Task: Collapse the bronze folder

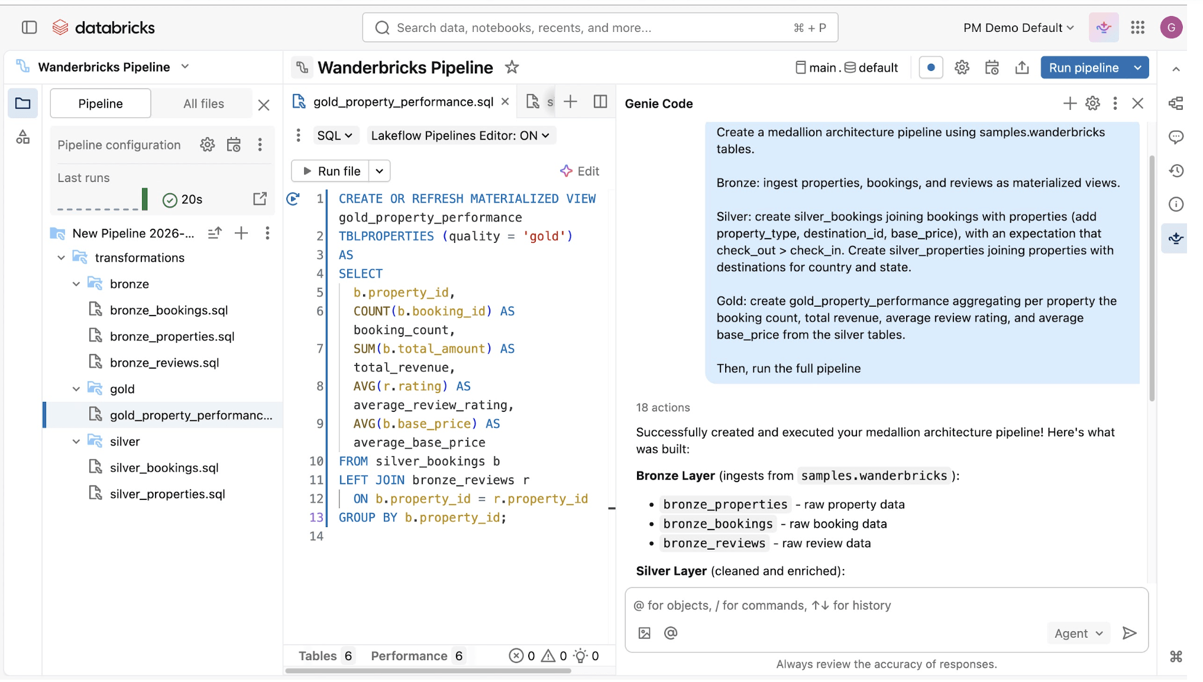Action: [76, 284]
